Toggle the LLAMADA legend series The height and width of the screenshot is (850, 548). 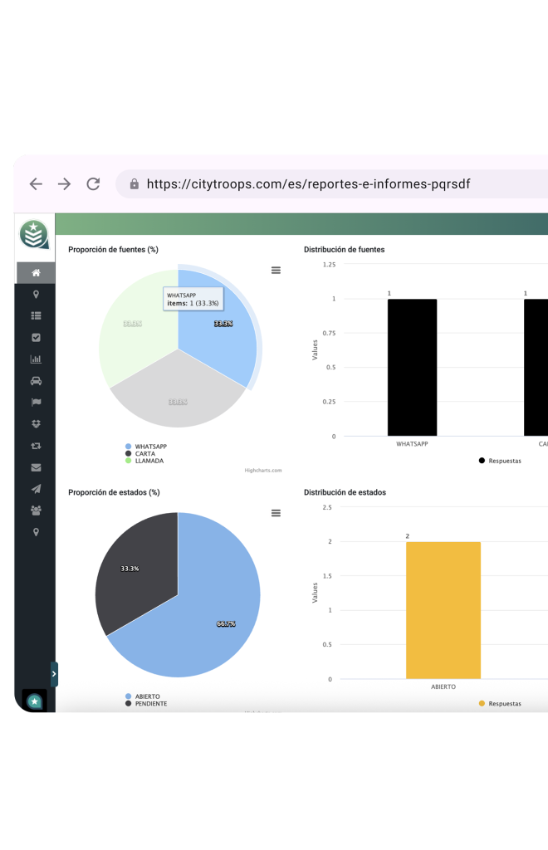(x=144, y=461)
